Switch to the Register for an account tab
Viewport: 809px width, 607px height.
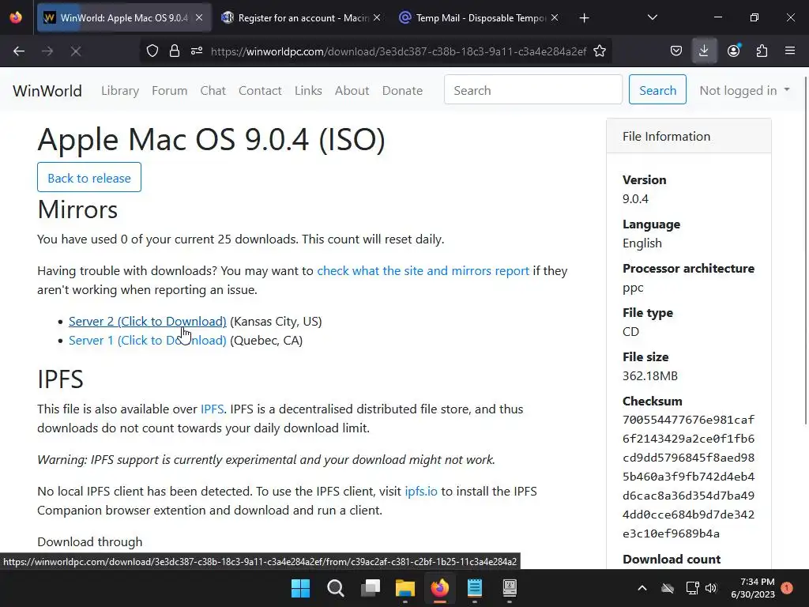(302, 17)
